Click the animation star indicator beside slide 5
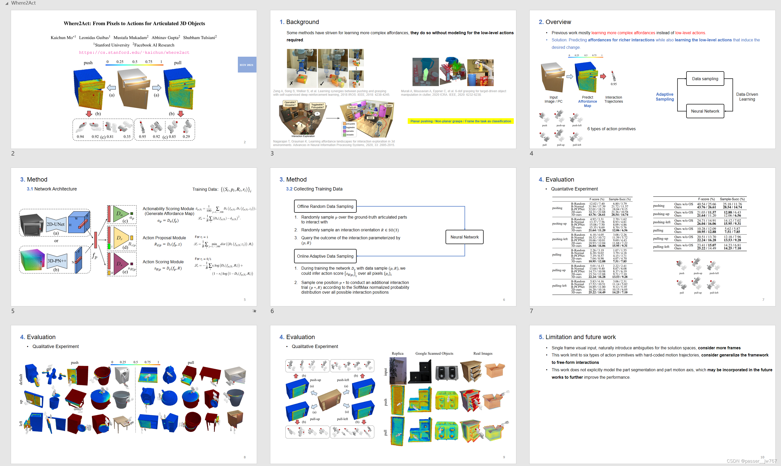Image resolution: width=781 pixels, height=466 pixels. [x=254, y=311]
